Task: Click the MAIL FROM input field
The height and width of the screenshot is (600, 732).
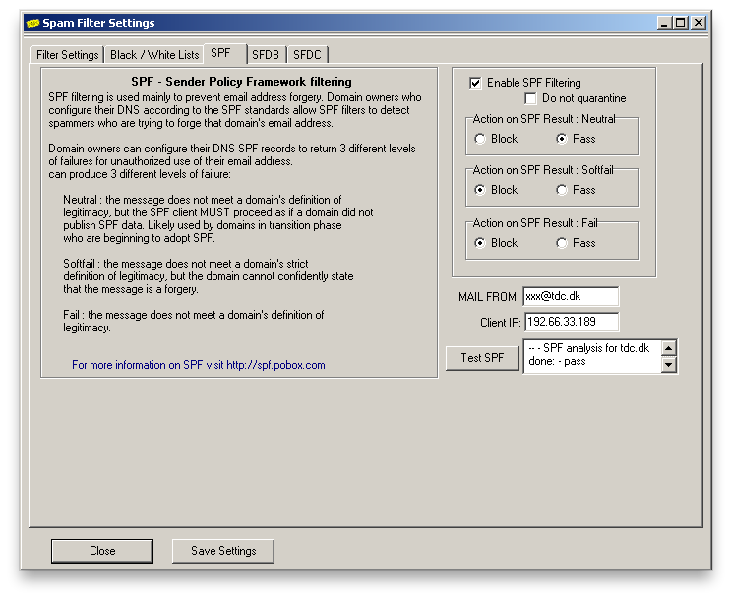Action: (x=570, y=296)
